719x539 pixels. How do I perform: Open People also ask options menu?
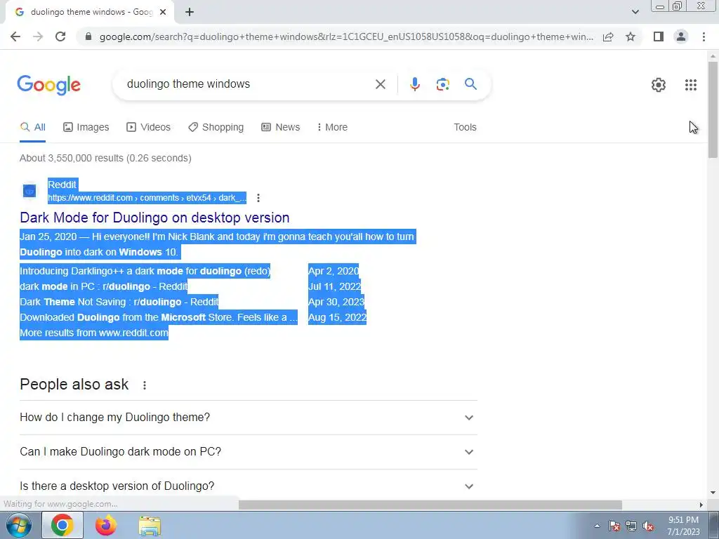145,385
